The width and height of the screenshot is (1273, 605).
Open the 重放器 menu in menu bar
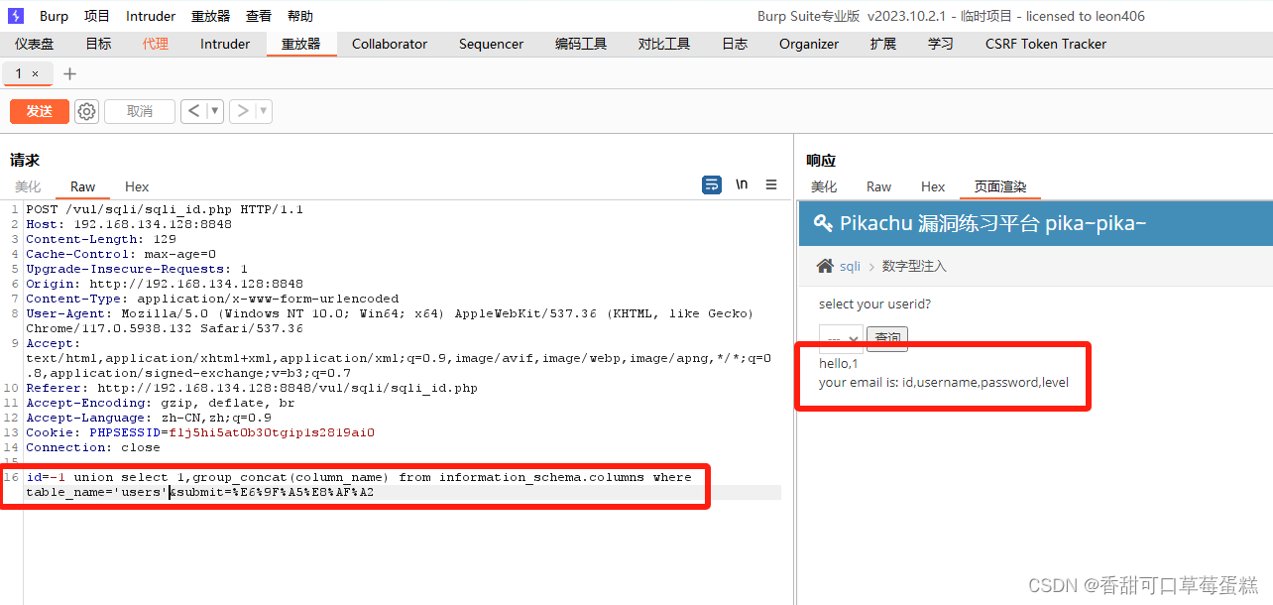pyautogui.click(x=210, y=16)
